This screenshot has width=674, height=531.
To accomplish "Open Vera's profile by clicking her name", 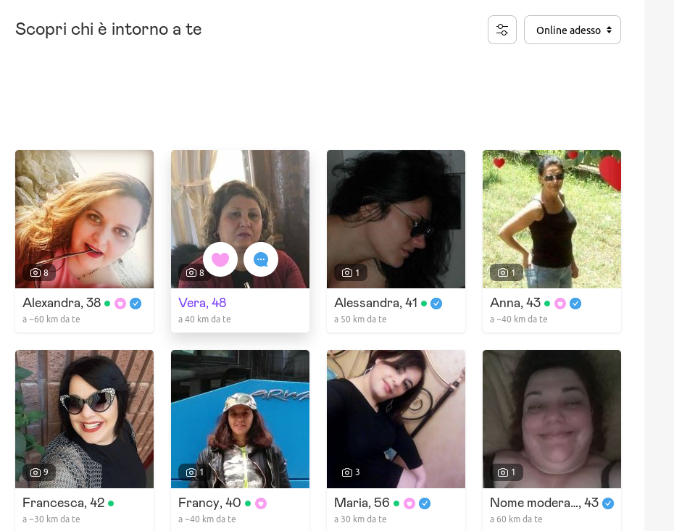I will (x=202, y=302).
